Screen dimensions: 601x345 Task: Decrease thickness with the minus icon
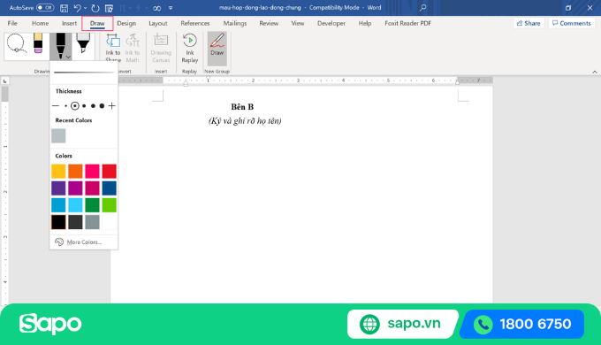point(56,106)
